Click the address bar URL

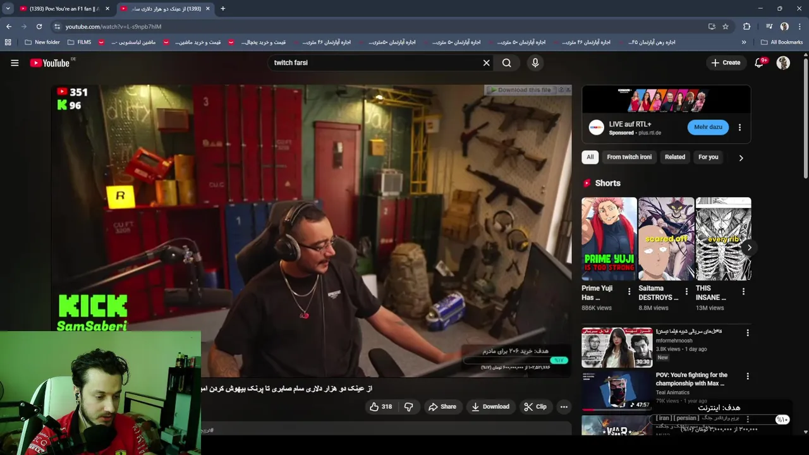(x=114, y=27)
